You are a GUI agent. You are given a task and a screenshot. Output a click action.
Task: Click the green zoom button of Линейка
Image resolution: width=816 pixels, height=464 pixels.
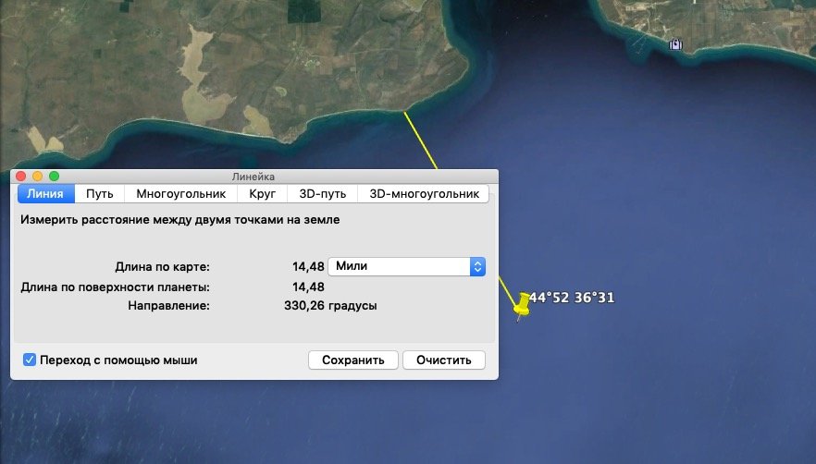click(x=54, y=176)
